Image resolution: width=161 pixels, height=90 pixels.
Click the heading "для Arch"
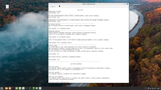(x=80, y=10)
